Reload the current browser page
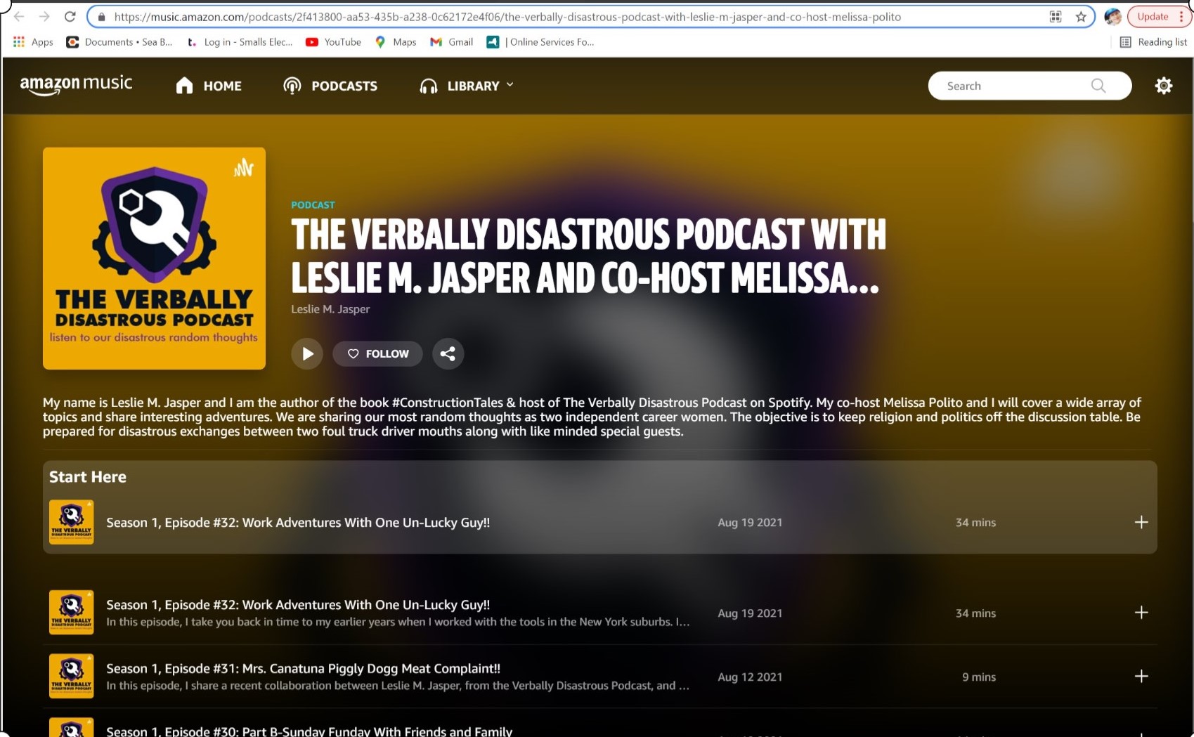 point(70,17)
